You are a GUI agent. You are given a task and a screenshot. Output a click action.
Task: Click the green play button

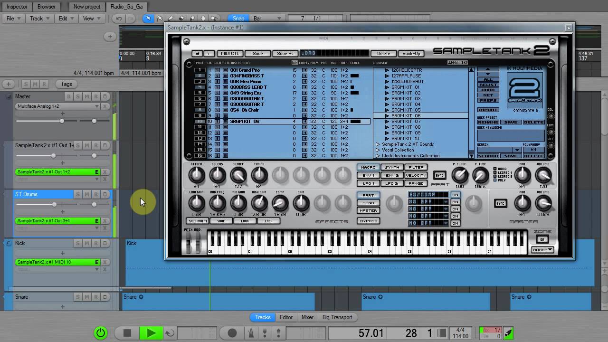click(151, 333)
